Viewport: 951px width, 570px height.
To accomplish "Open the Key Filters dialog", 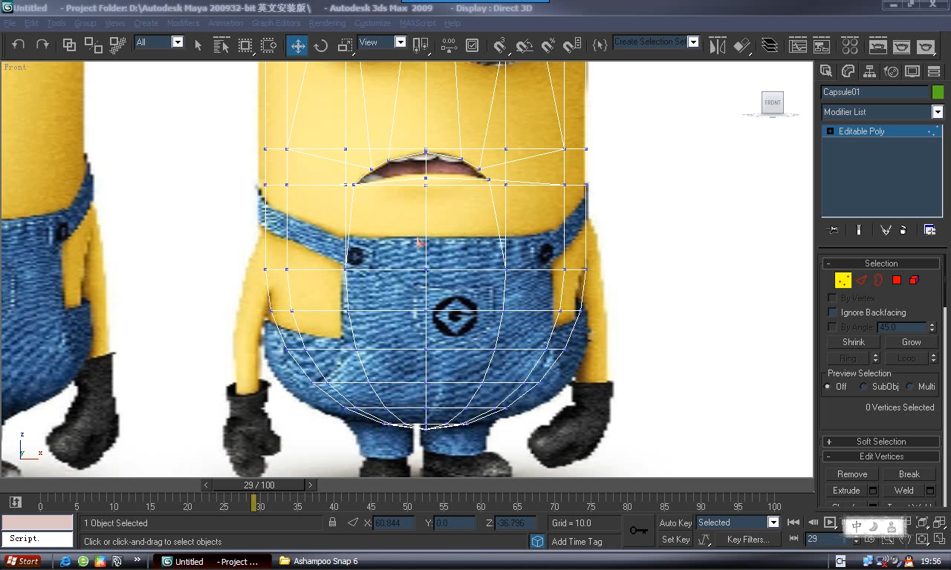I will (747, 540).
